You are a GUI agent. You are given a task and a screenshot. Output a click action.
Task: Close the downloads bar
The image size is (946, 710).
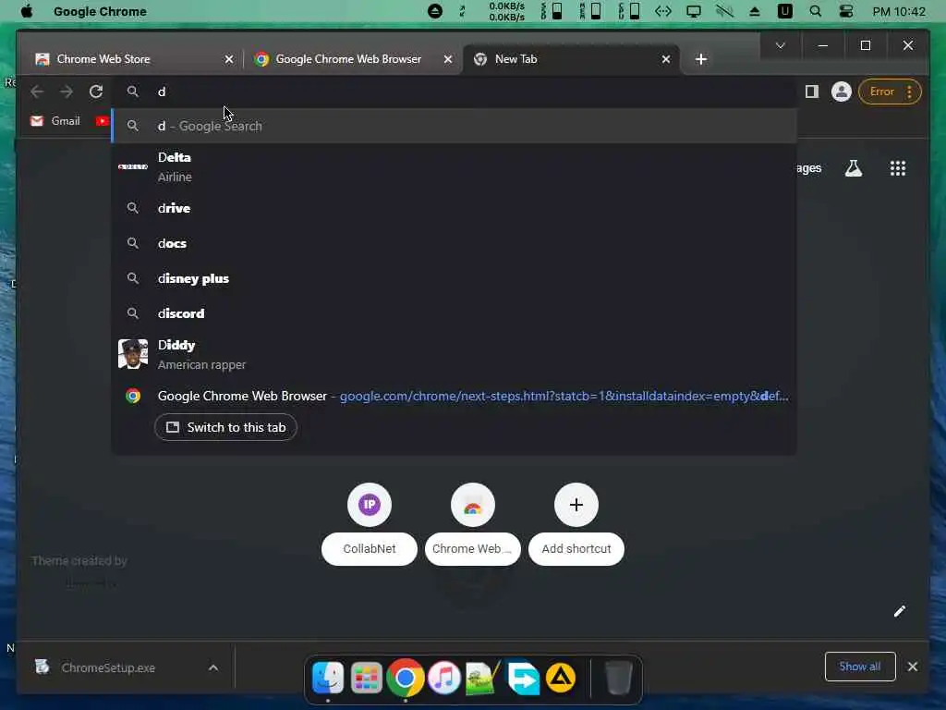pos(912,667)
